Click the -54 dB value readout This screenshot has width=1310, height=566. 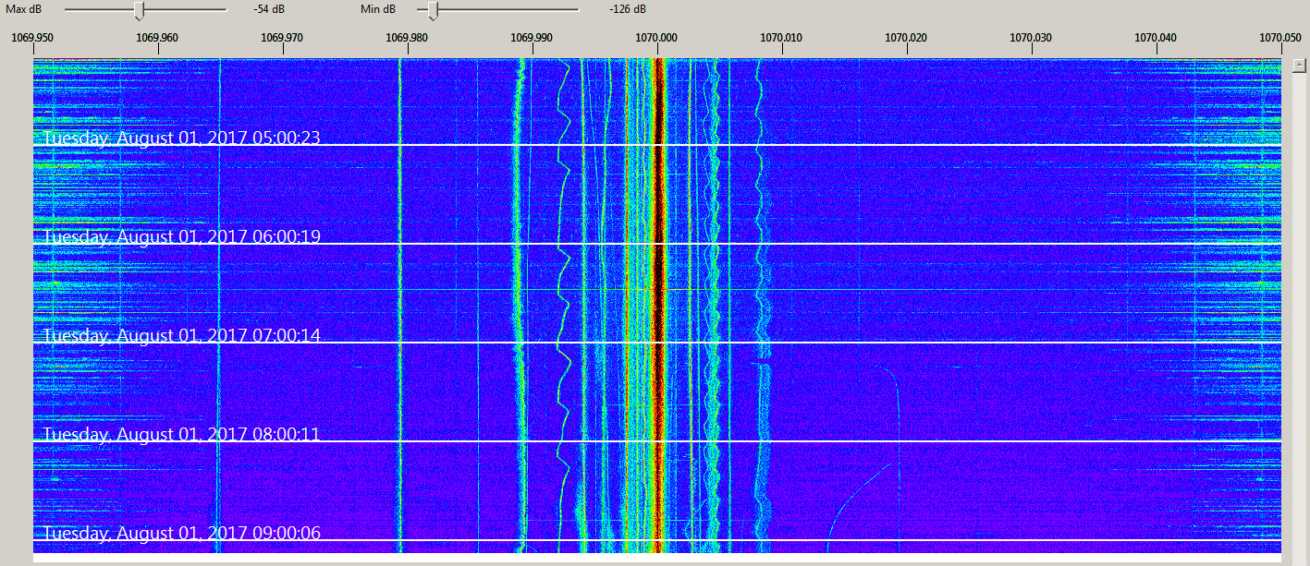(x=268, y=8)
